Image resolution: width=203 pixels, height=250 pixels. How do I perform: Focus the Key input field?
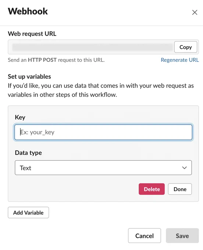103,132
